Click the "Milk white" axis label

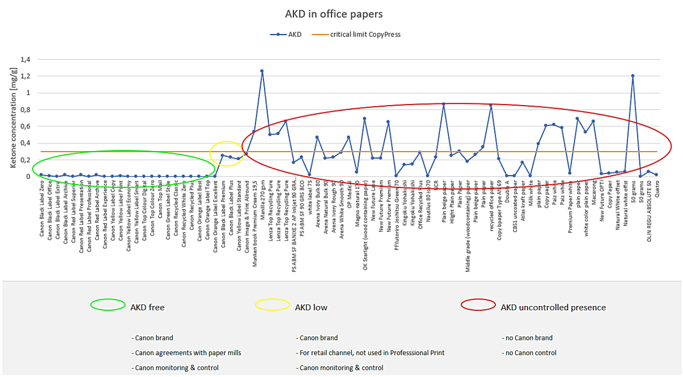pos(530,192)
